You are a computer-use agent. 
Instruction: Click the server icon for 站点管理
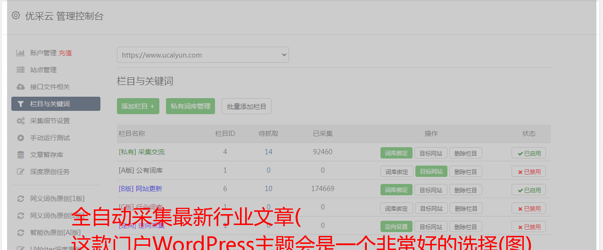pos(20,70)
